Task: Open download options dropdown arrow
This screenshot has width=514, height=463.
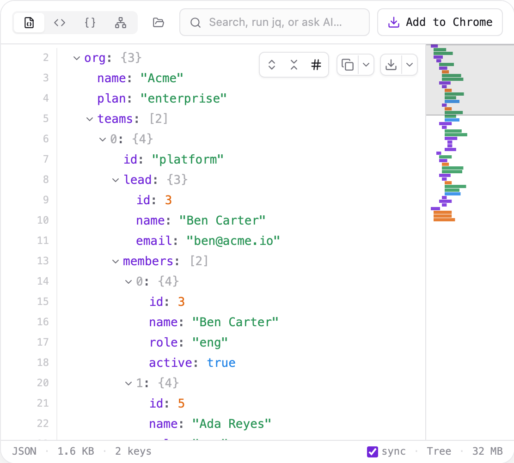Action: click(x=410, y=65)
